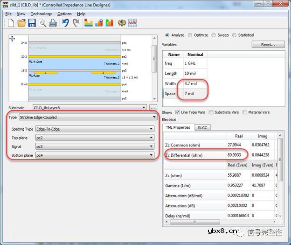Screen dimensions: 291x245
Task: Expand the Spacing Type dropdown
Action: (95, 129)
